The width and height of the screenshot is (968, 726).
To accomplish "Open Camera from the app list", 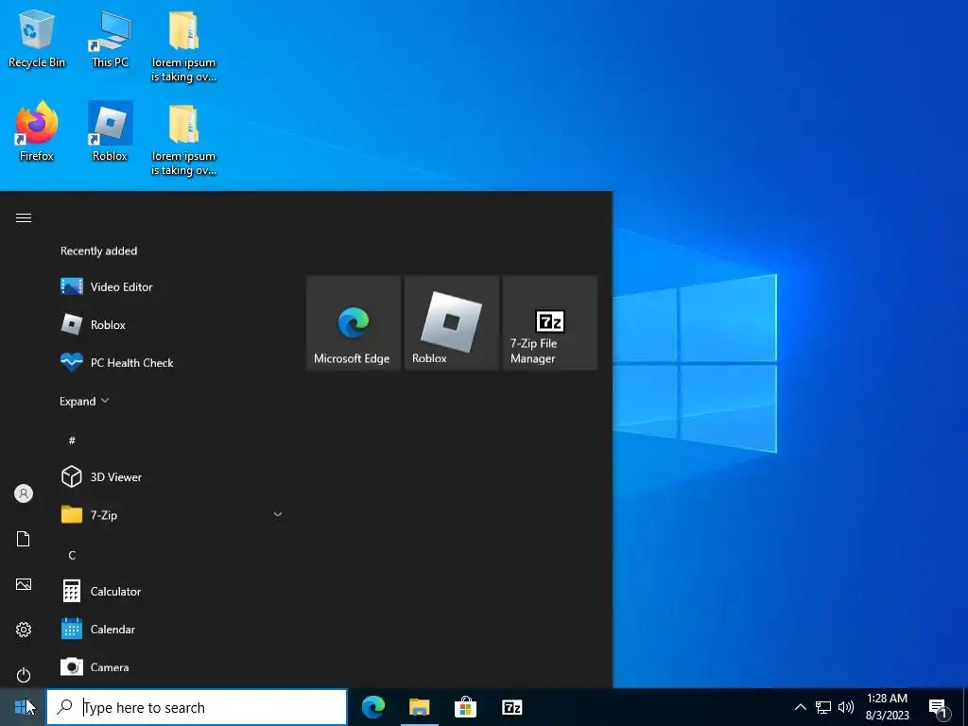I will (172, 667).
